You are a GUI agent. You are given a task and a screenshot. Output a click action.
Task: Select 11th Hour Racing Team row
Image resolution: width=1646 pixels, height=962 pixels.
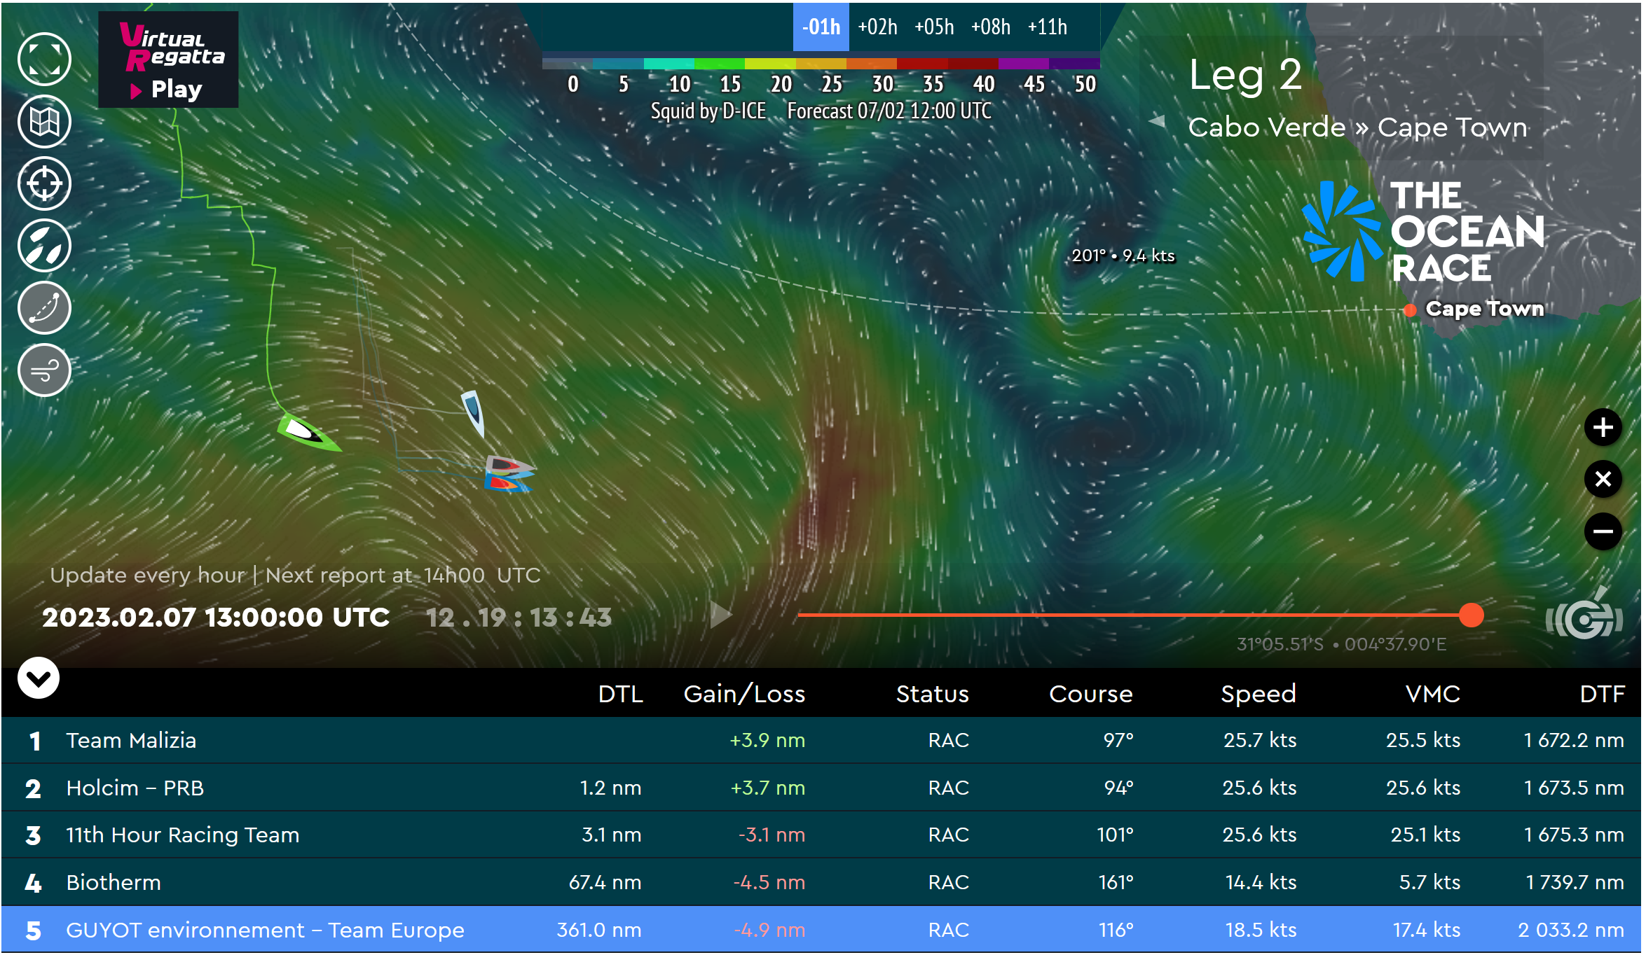click(x=821, y=835)
